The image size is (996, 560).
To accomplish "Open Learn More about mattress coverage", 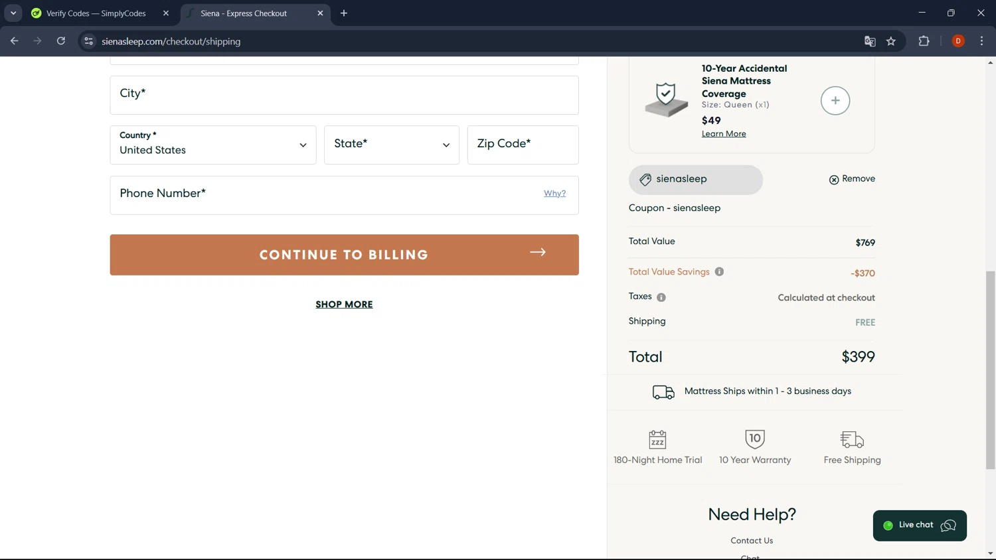I will 724,134.
